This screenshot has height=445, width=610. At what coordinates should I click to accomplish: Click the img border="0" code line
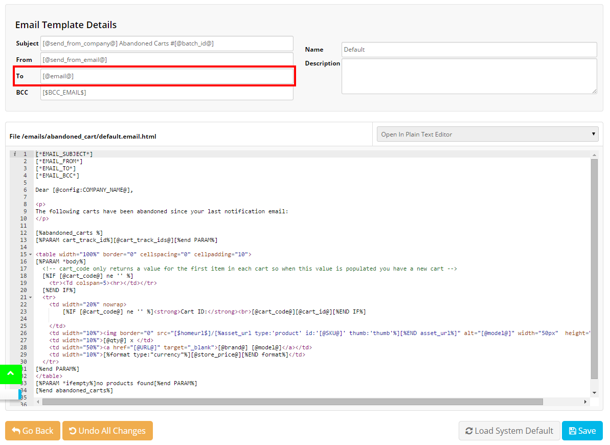[320, 333]
